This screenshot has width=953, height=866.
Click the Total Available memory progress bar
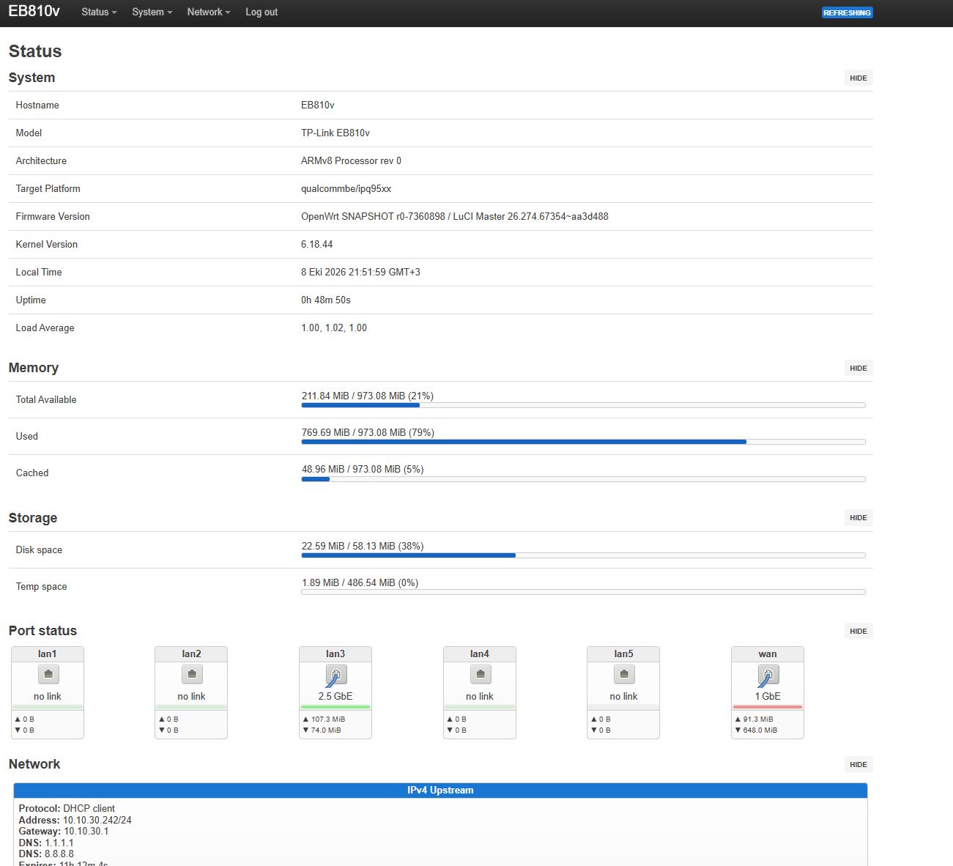pyautogui.click(x=583, y=405)
